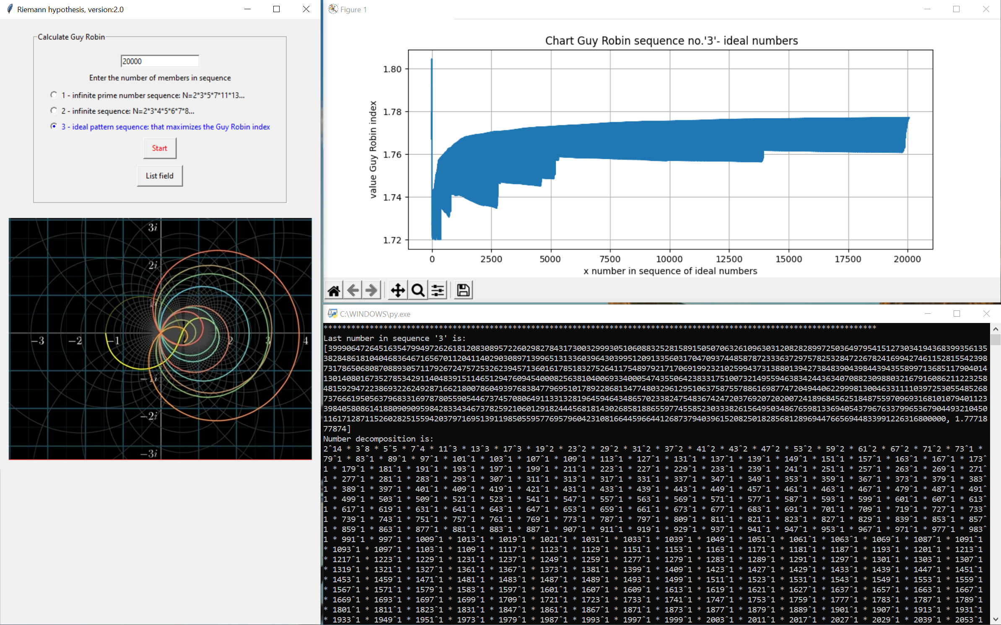This screenshot has height=625, width=1001.
Task: Click the Riemann zeta spiral image
Action: point(160,338)
